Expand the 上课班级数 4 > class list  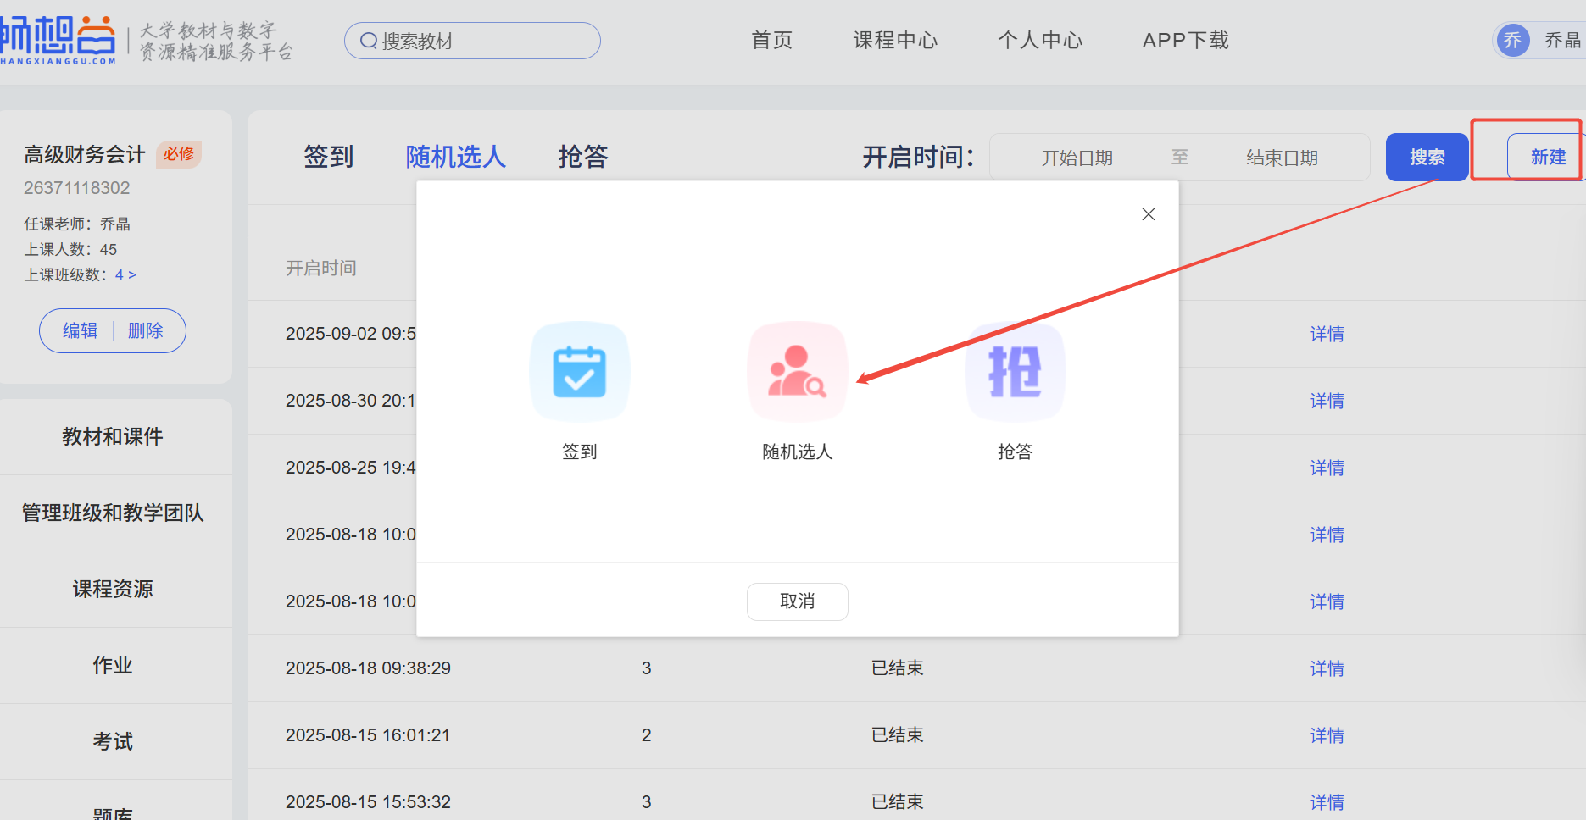click(x=125, y=274)
